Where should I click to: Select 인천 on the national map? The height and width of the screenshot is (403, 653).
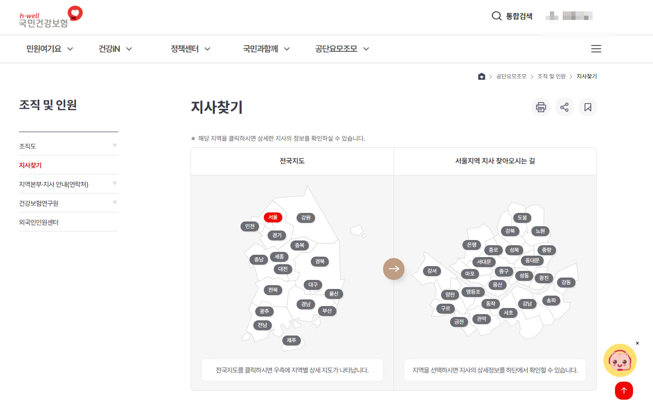point(250,226)
